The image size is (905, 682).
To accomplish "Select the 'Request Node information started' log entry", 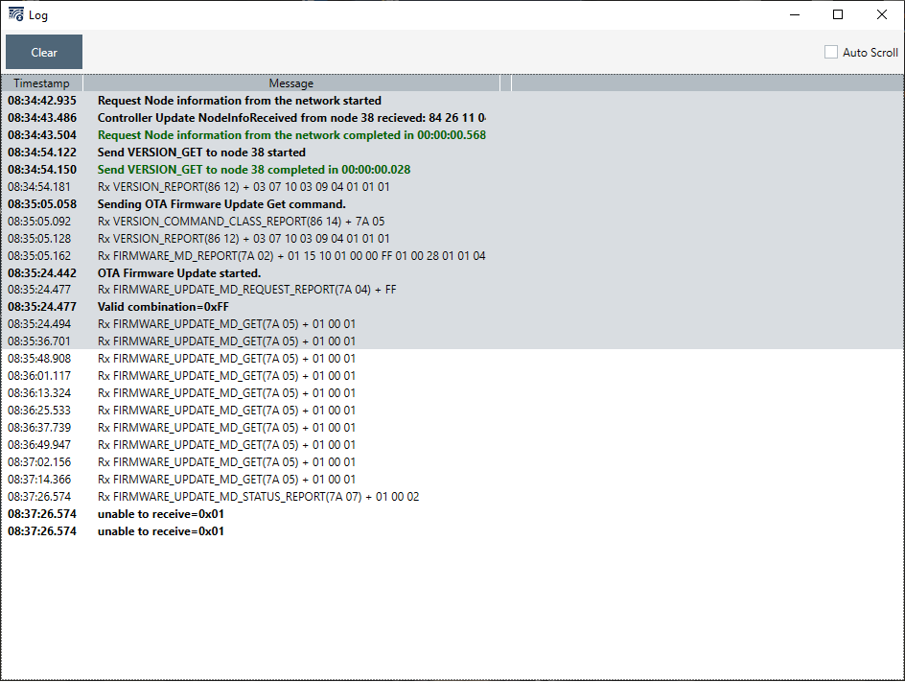I will click(x=240, y=101).
